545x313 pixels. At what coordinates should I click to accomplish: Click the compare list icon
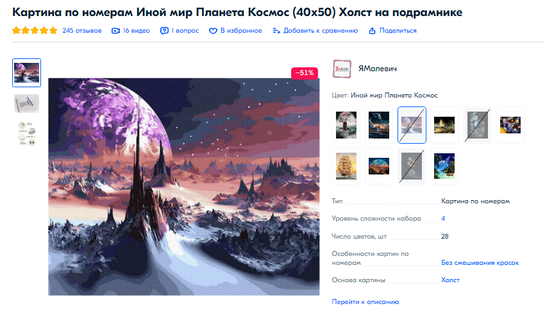(x=276, y=31)
